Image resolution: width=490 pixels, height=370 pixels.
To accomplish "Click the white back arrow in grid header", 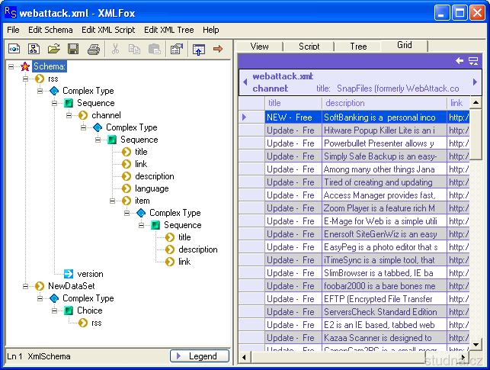I will pos(460,60).
